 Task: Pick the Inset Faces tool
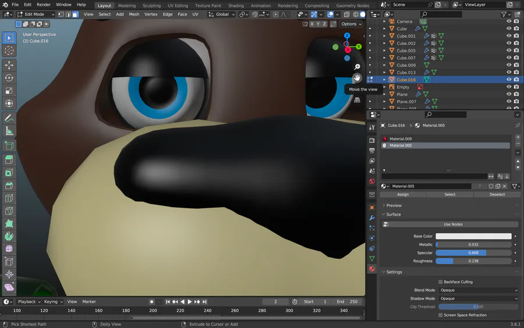click(9, 173)
